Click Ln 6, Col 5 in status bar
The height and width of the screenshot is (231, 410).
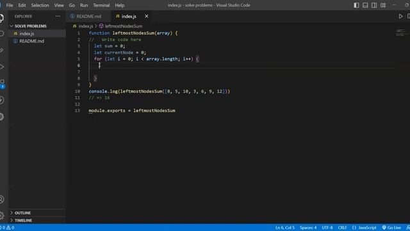[284, 228]
